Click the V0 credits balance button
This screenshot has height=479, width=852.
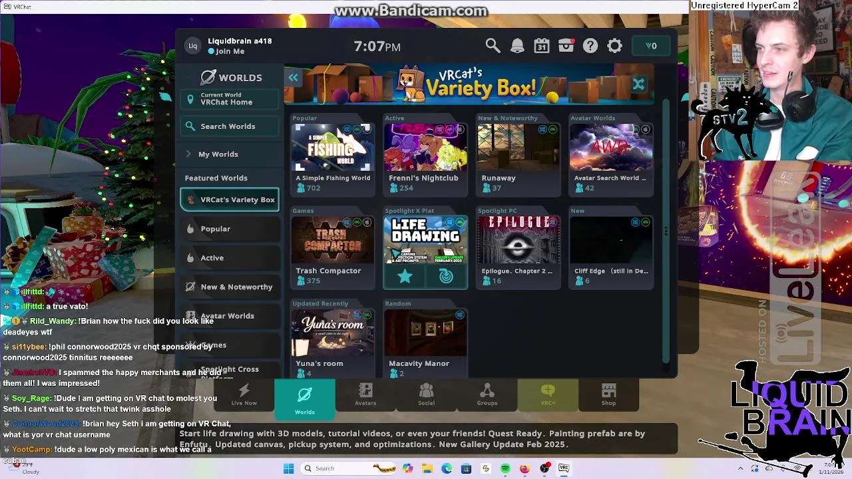tap(651, 46)
